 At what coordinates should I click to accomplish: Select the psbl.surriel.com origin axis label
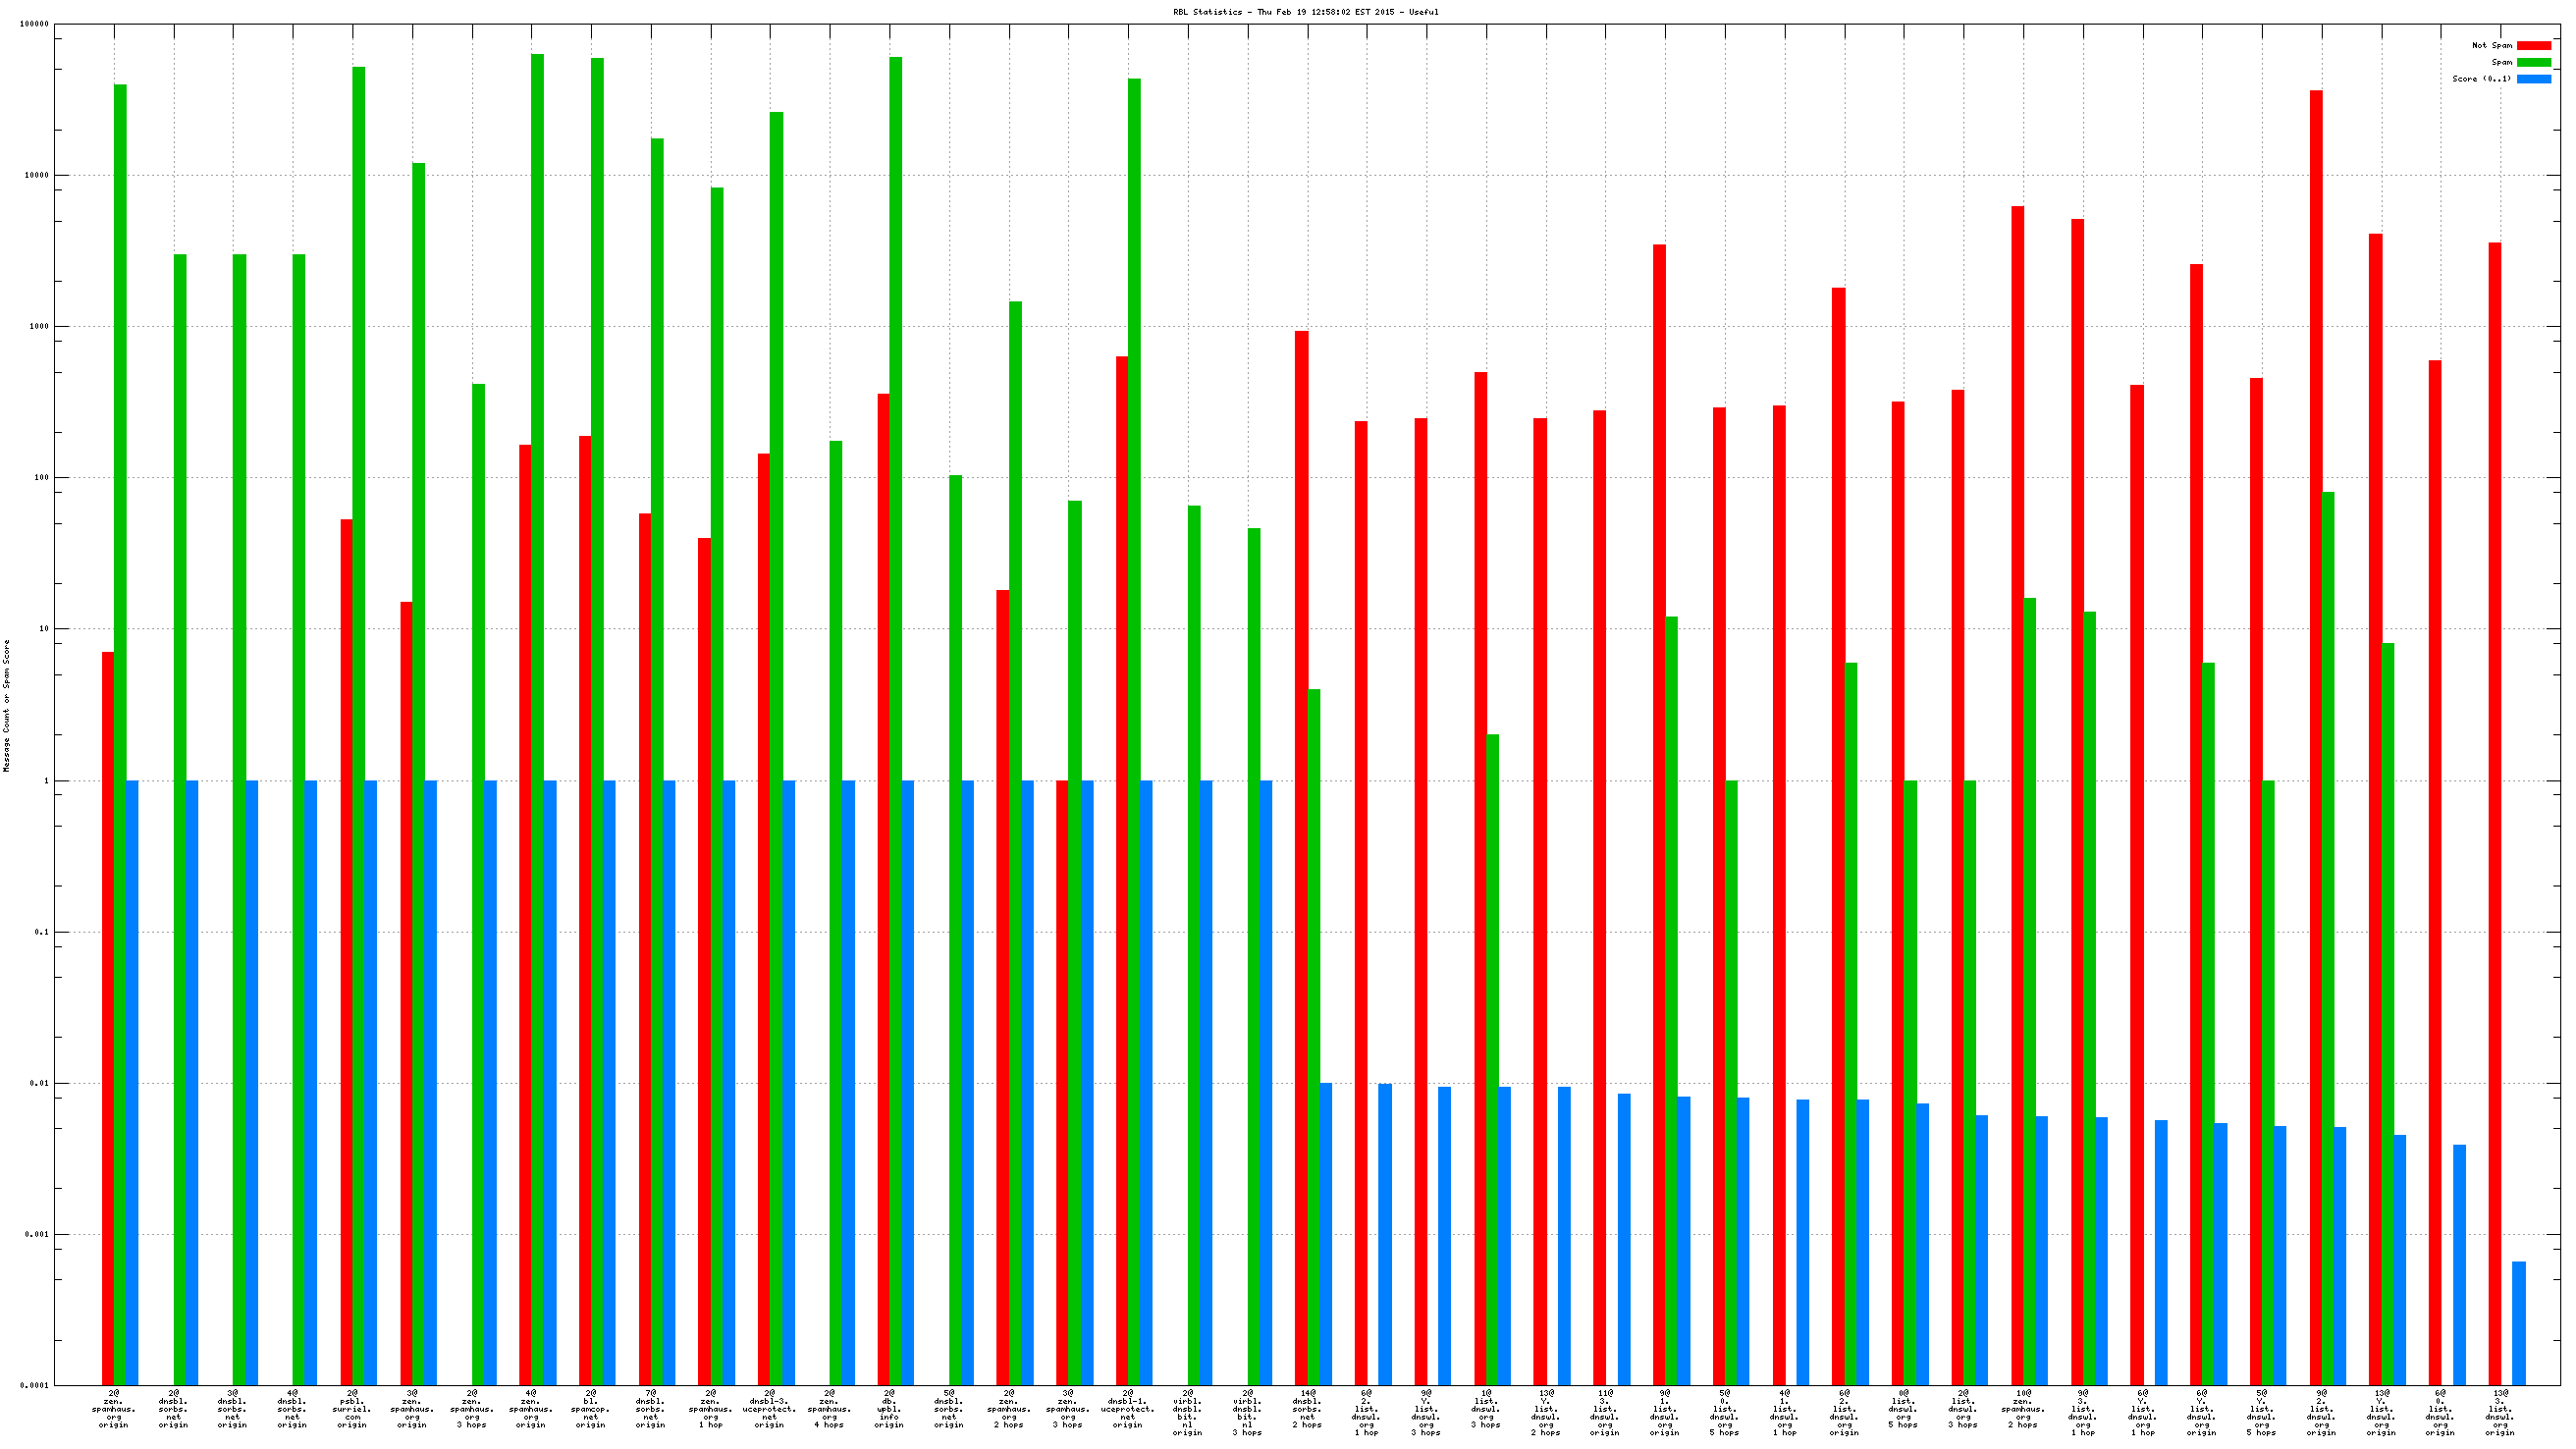(352, 1409)
